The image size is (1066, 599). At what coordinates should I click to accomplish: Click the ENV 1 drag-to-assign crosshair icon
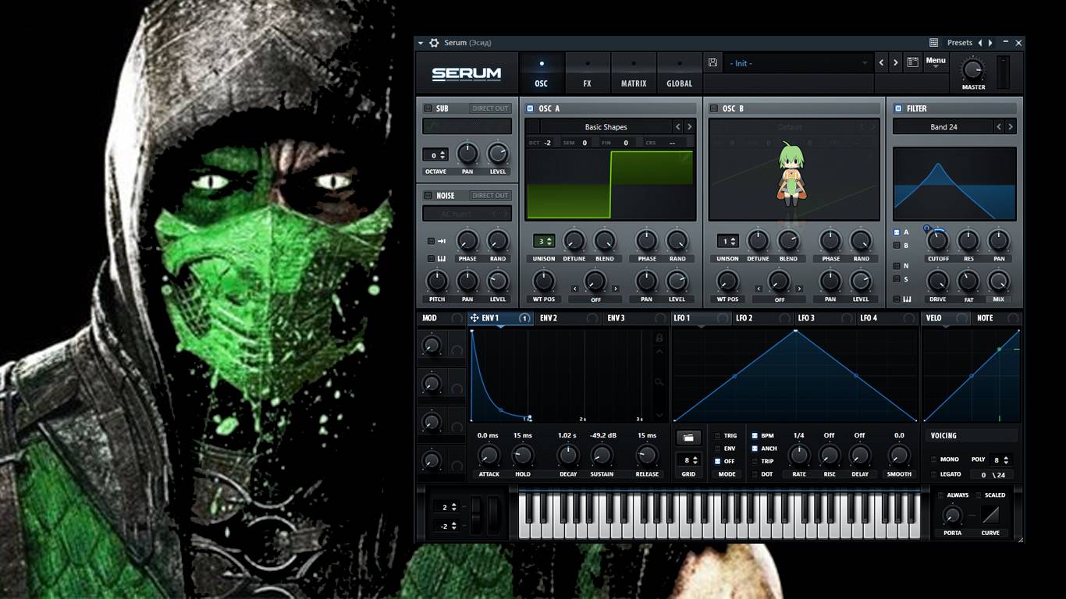(474, 318)
